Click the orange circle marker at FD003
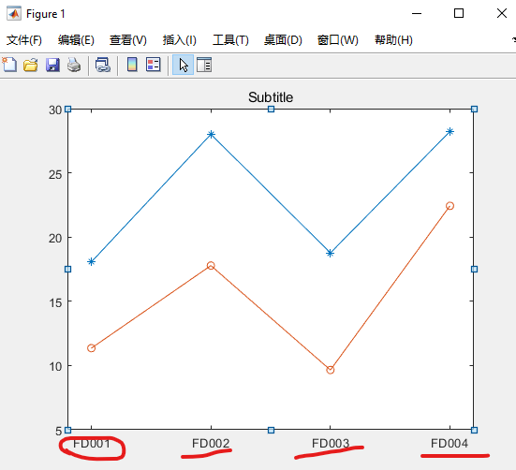This screenshot has height=470, width=516. (x=331, y=370)
